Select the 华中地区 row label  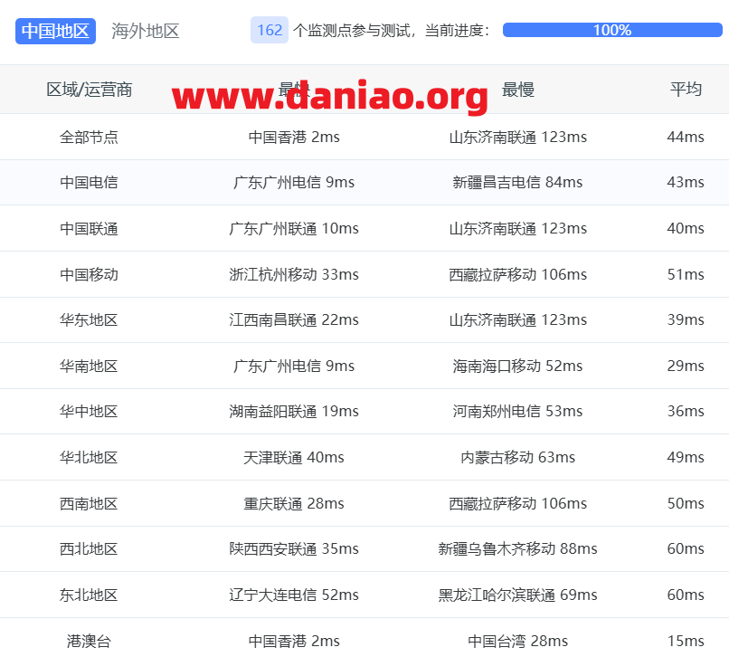click(x=89, y=412)
